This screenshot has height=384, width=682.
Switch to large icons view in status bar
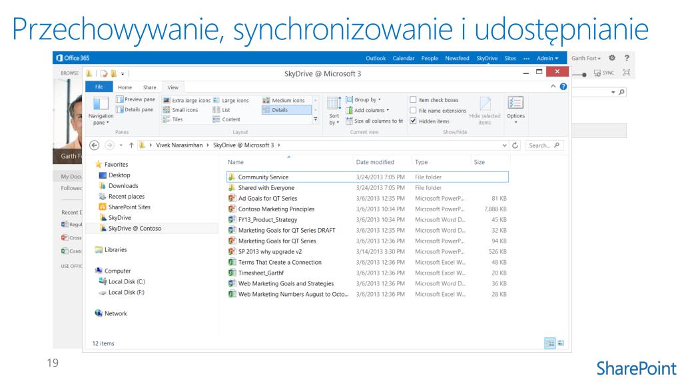(x=561, y=343)
